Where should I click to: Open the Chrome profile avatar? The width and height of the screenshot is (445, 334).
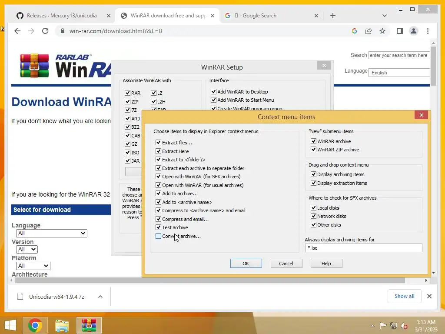click(x=414, y=31)
